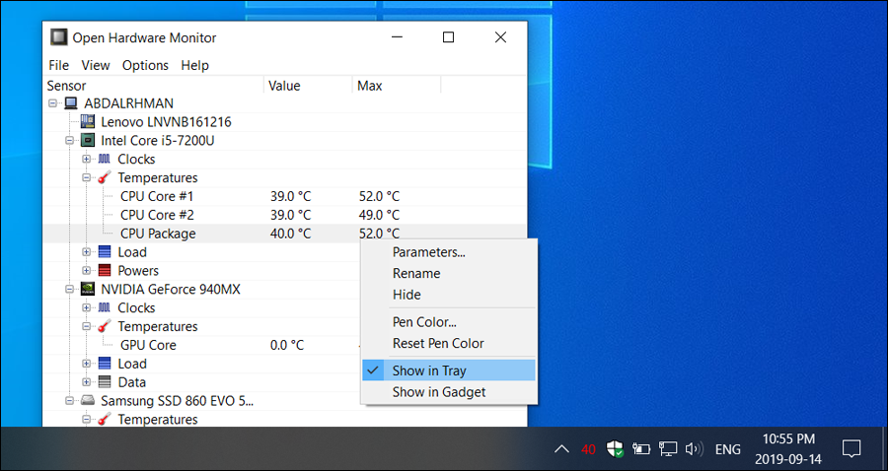Screen dimensions: 888x471
Task: Expand Clocks under NVIDIA GeForce 940MX
Action: click(x=86, y=307)
